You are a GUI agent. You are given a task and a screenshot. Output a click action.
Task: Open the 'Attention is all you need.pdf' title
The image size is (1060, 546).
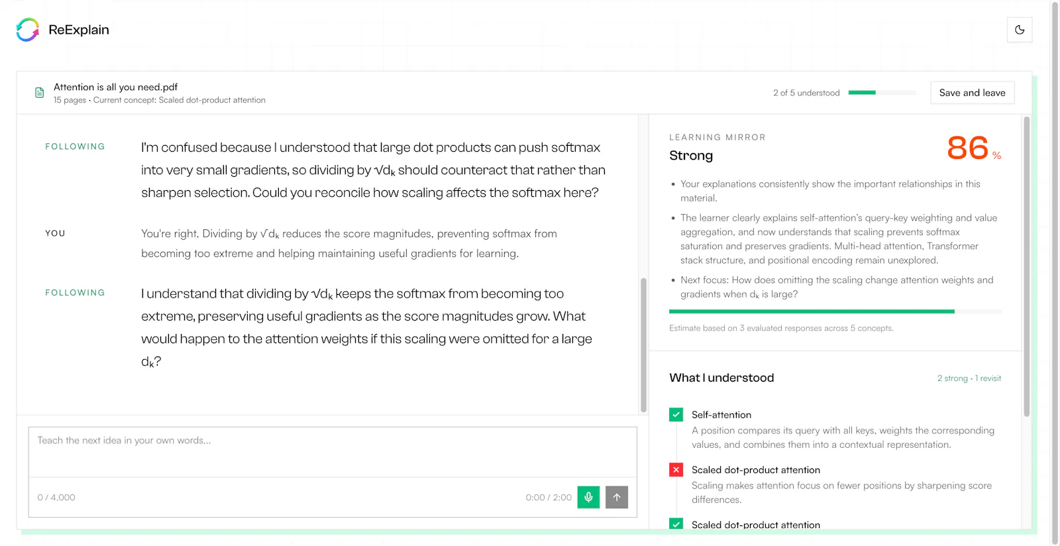[115, 87]
